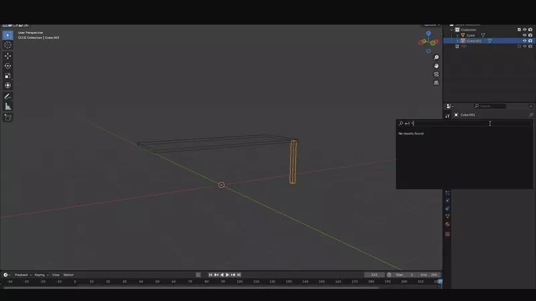The image size is (536, 301).
Task: Disable Collection in renders
Action: [530, 29]
